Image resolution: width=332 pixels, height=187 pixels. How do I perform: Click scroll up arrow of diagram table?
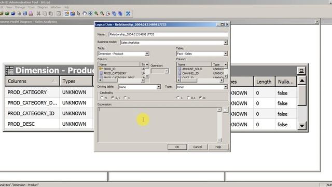point(302,81)
